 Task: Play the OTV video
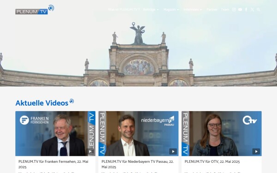pyautogui.click(x=256, y=151)
